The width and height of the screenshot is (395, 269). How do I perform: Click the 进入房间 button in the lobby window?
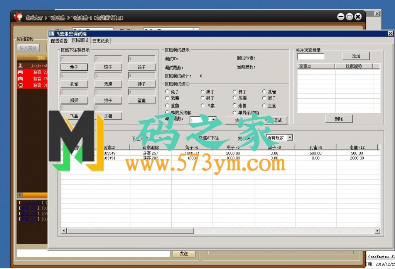[x=28, y=48]
